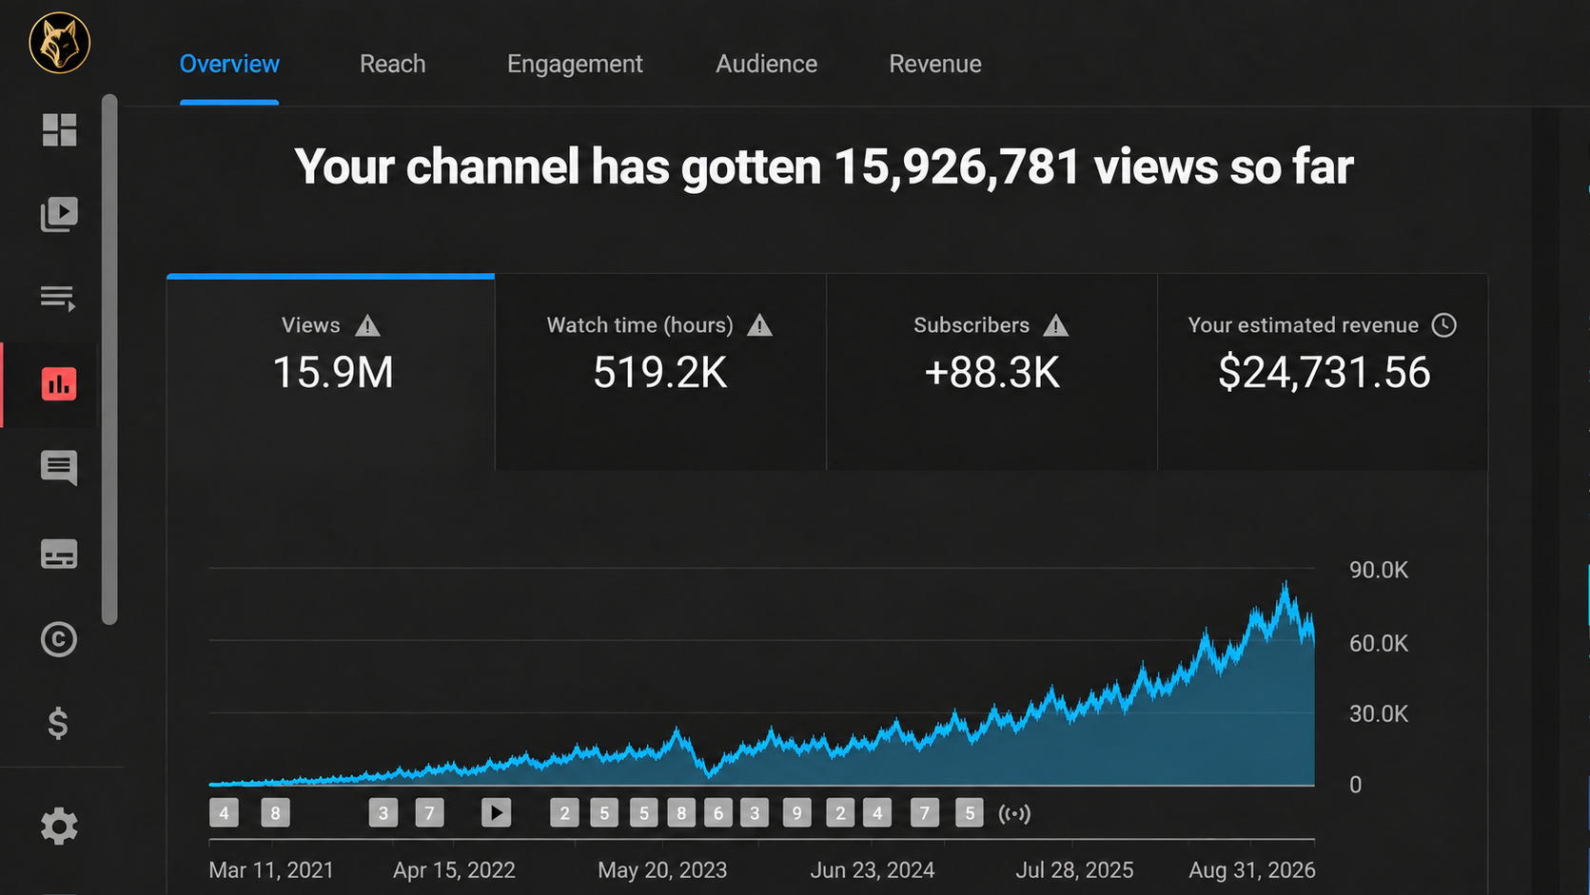The width and height of the screenshot is (1590, 895).
Task: Click the "Jul 28, 2025" date label
Action: (x=1074, y=870)
